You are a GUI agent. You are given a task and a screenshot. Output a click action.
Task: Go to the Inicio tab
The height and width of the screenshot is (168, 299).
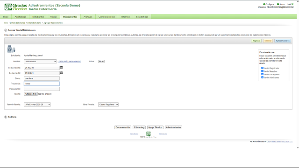coord(6,17)
